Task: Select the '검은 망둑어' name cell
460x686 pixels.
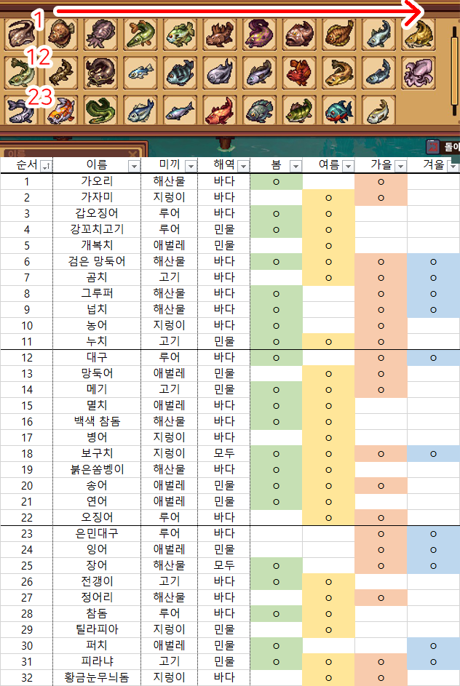Action: tap(97, 261)
